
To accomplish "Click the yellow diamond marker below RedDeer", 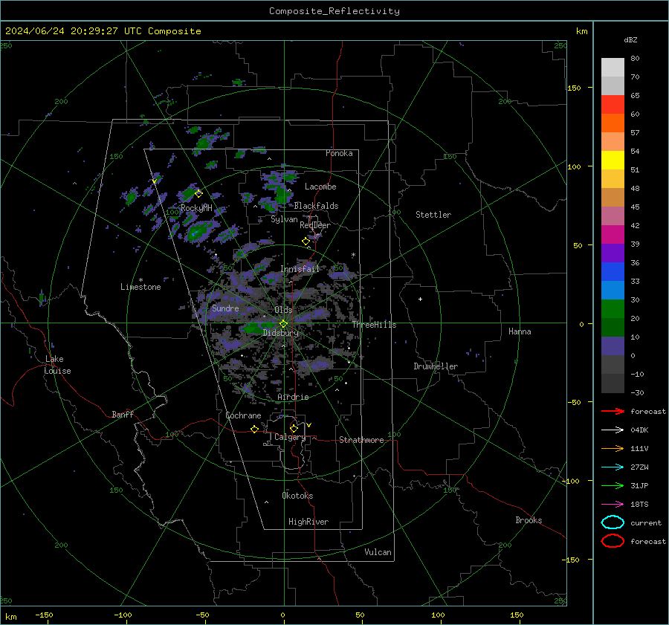I will coord(306,242).
